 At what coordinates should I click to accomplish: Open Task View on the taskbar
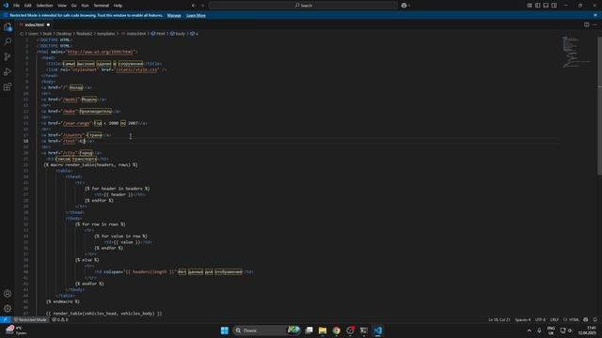tap(309, 330)
